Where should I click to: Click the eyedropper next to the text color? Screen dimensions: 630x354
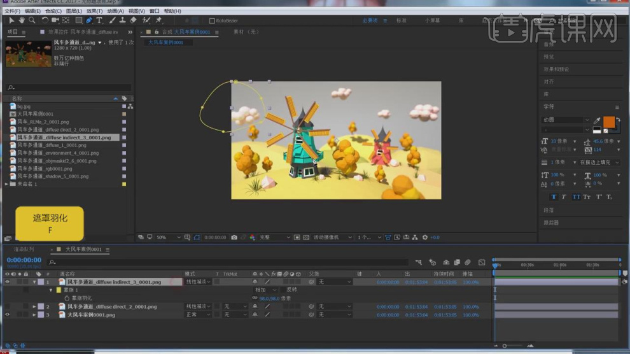point(597,120)
